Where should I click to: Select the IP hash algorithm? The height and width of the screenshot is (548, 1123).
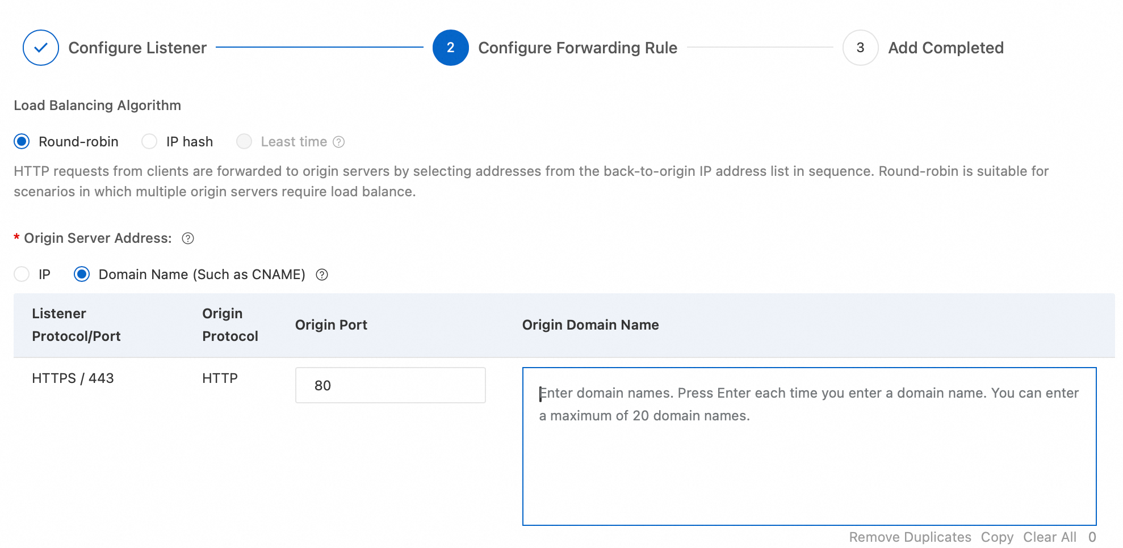point(149,141)
